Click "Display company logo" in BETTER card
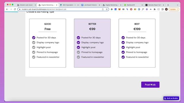Viewport: 184px width, 103px height. 93,43
